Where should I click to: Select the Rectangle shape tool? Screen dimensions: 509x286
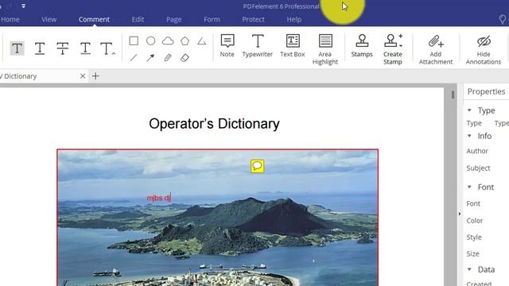pos(134,41)
